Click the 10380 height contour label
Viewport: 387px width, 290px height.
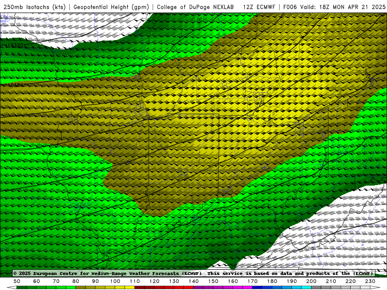click(x=15, y=85)
